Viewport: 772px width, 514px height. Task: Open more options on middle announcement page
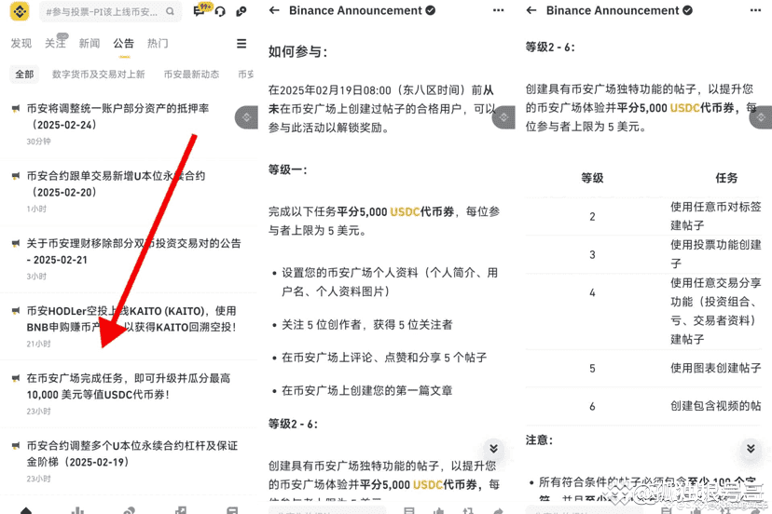point(498,10)
